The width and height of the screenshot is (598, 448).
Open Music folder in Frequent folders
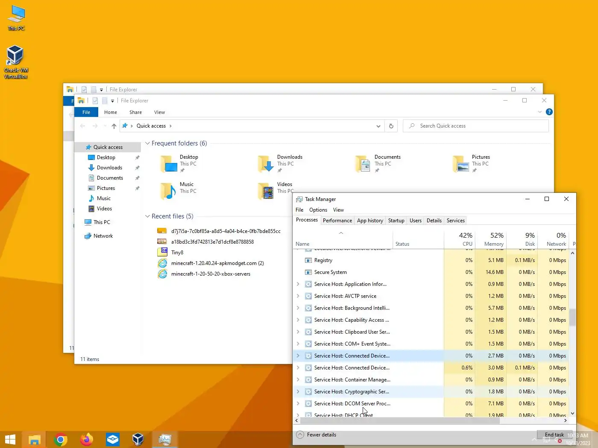pyautogui.click(x=179, y=190)
